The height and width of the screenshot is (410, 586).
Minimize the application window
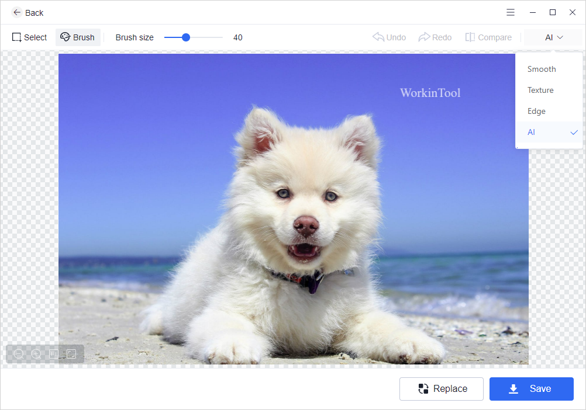(x=533, y=12)
